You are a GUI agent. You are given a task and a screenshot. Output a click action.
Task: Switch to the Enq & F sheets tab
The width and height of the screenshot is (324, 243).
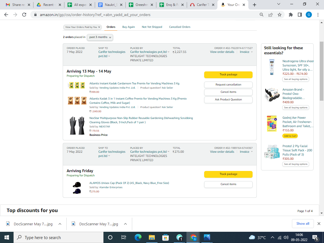(172, 5)
